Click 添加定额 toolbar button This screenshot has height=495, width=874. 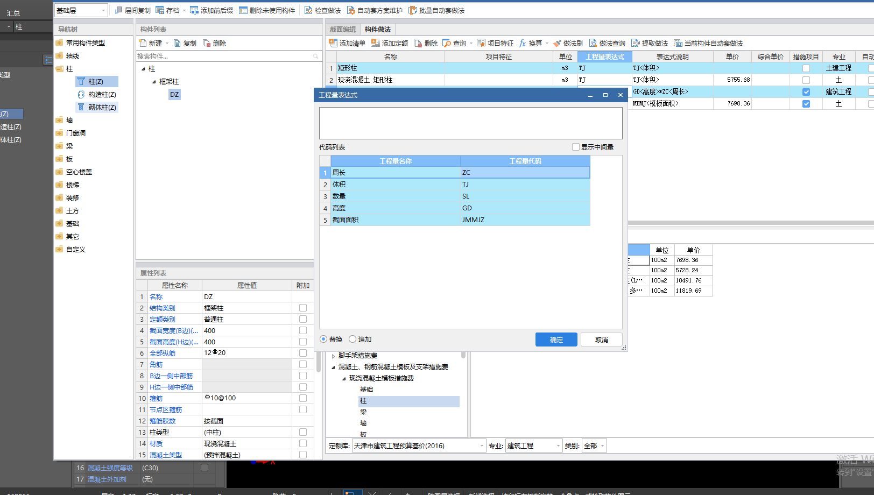point(390,43)
